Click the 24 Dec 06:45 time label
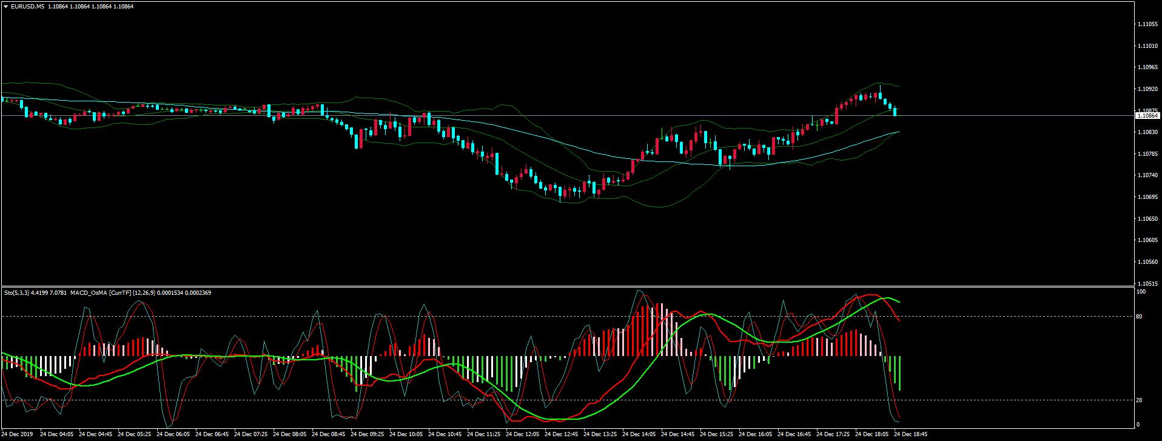 tap(212, 434)
